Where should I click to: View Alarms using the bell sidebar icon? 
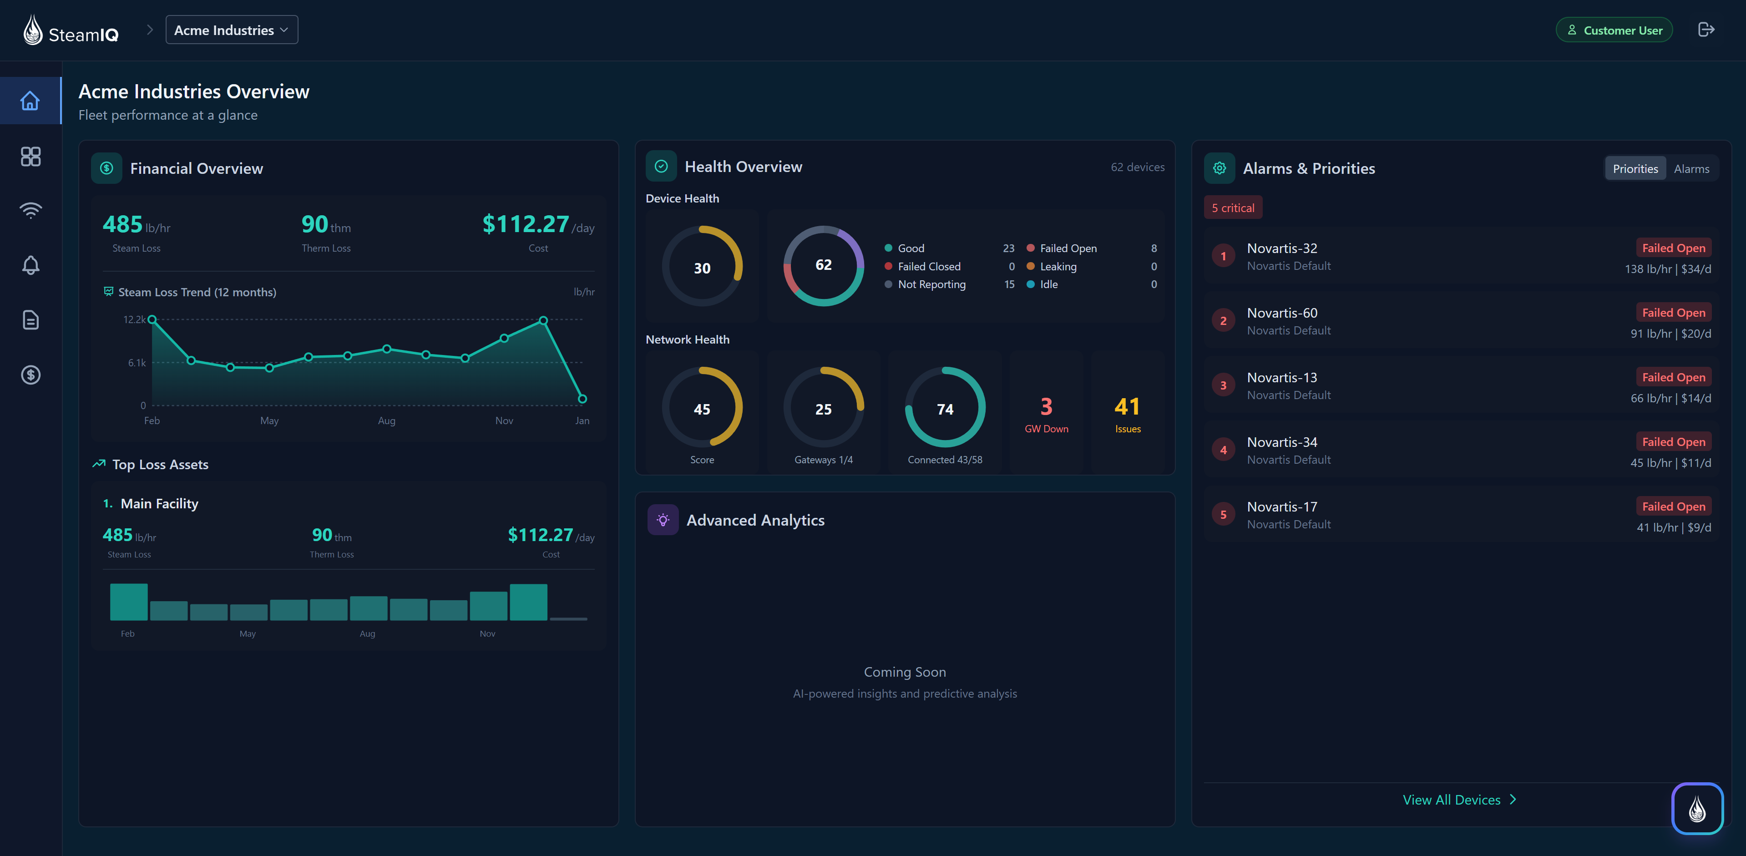(30, 265)
